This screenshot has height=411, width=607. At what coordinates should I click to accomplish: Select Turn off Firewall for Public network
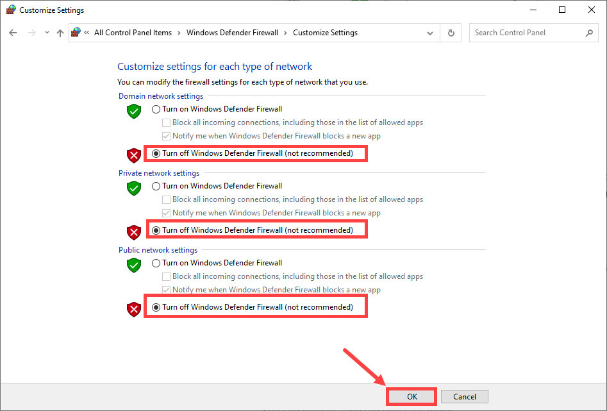click(x=156, y=308)
